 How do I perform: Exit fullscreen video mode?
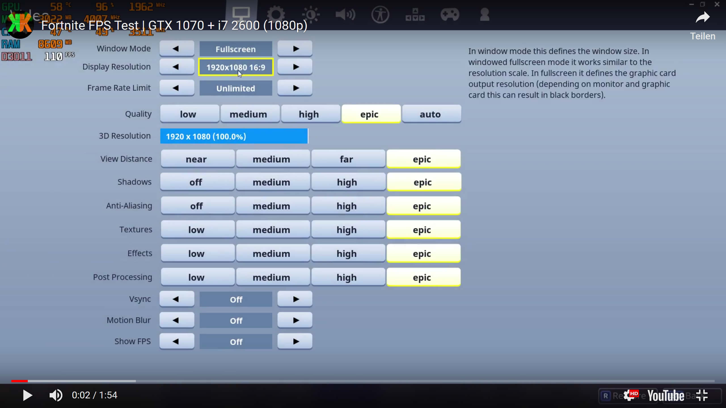click(x=702, y=395)
